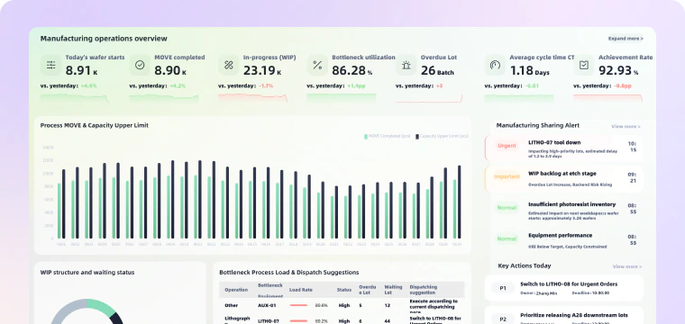Click the Today's wafer starts sliders icon
The width and height of the screenshot is (685, 324).
point(51,65)
